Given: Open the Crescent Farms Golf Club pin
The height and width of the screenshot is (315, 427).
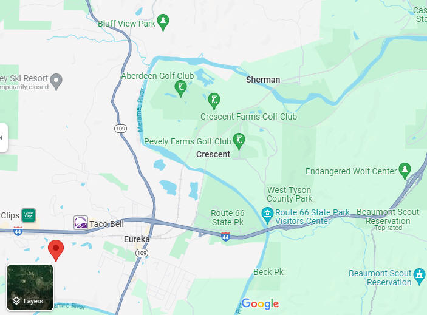Looking at the screenshot, I should click(x=214, y=101).
